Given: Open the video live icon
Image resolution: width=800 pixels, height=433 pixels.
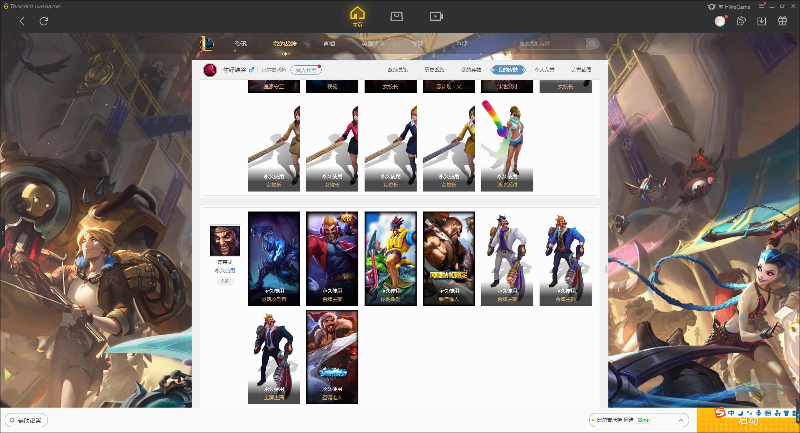Looking at the screenshot, I should click(436, 16).
